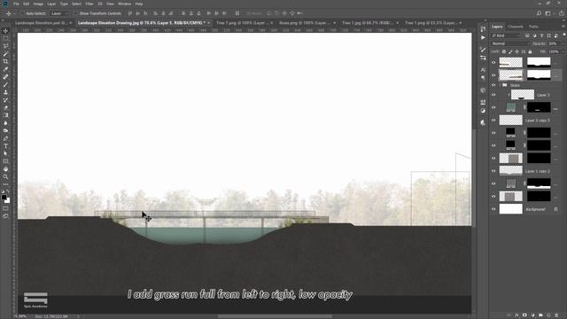Click the horizontal scrollbar below canvas
The height and width of the screenshot is (319, 567).
[275, 316]
